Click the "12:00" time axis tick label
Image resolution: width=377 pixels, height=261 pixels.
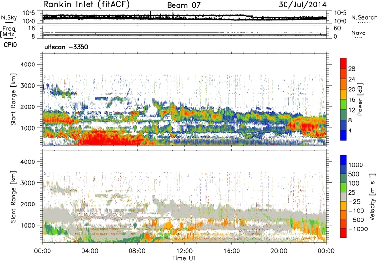point(184,251)
